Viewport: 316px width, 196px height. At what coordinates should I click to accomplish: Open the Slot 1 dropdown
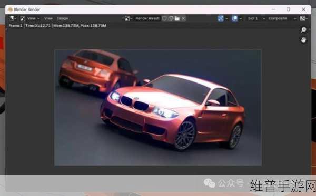pyautogui.click(x=256, y=18)
